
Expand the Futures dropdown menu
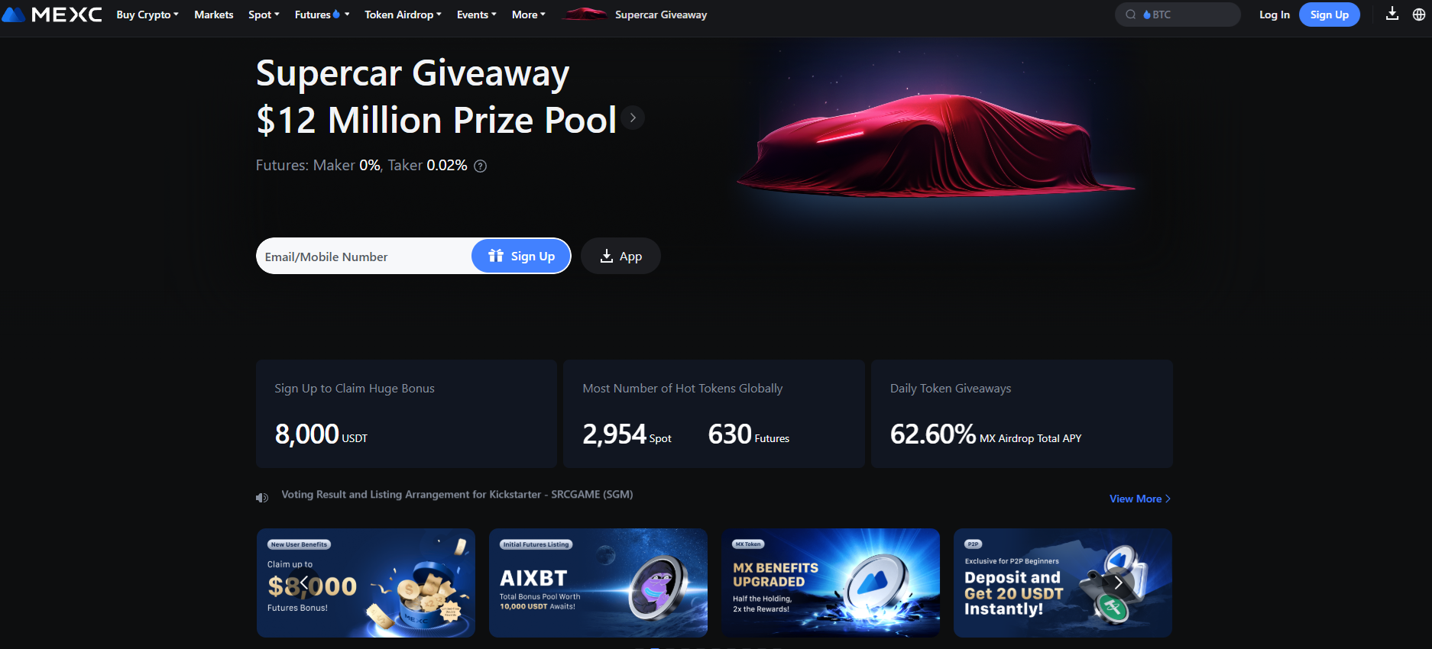point(322,15)
